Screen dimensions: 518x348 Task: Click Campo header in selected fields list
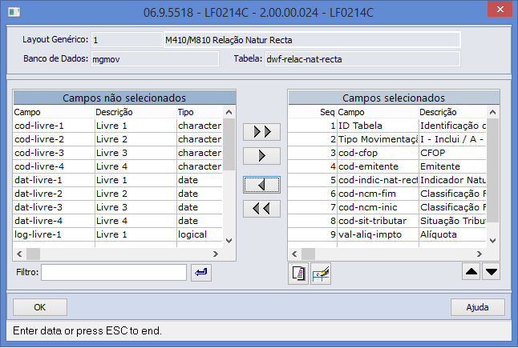[x=378, y=112]
